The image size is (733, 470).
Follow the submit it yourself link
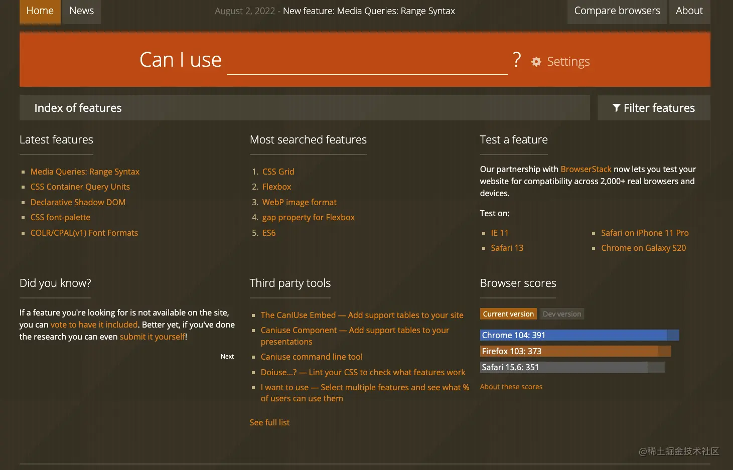click(153, 337)
